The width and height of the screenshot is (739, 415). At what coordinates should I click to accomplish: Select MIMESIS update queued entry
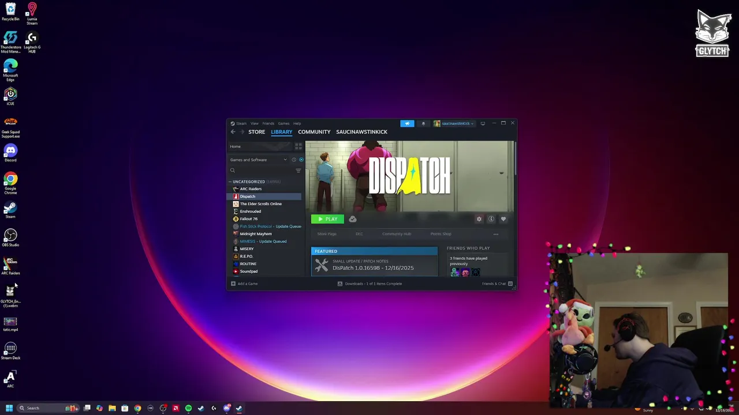(264, 242)
